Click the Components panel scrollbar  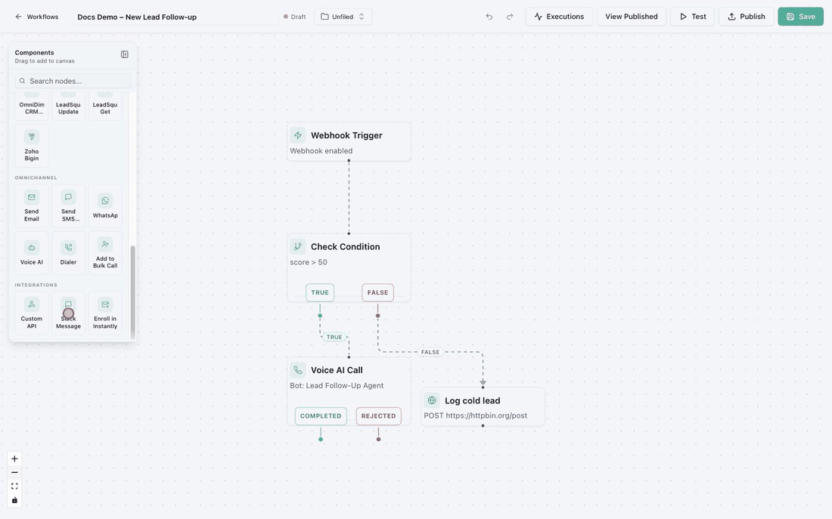132,292
